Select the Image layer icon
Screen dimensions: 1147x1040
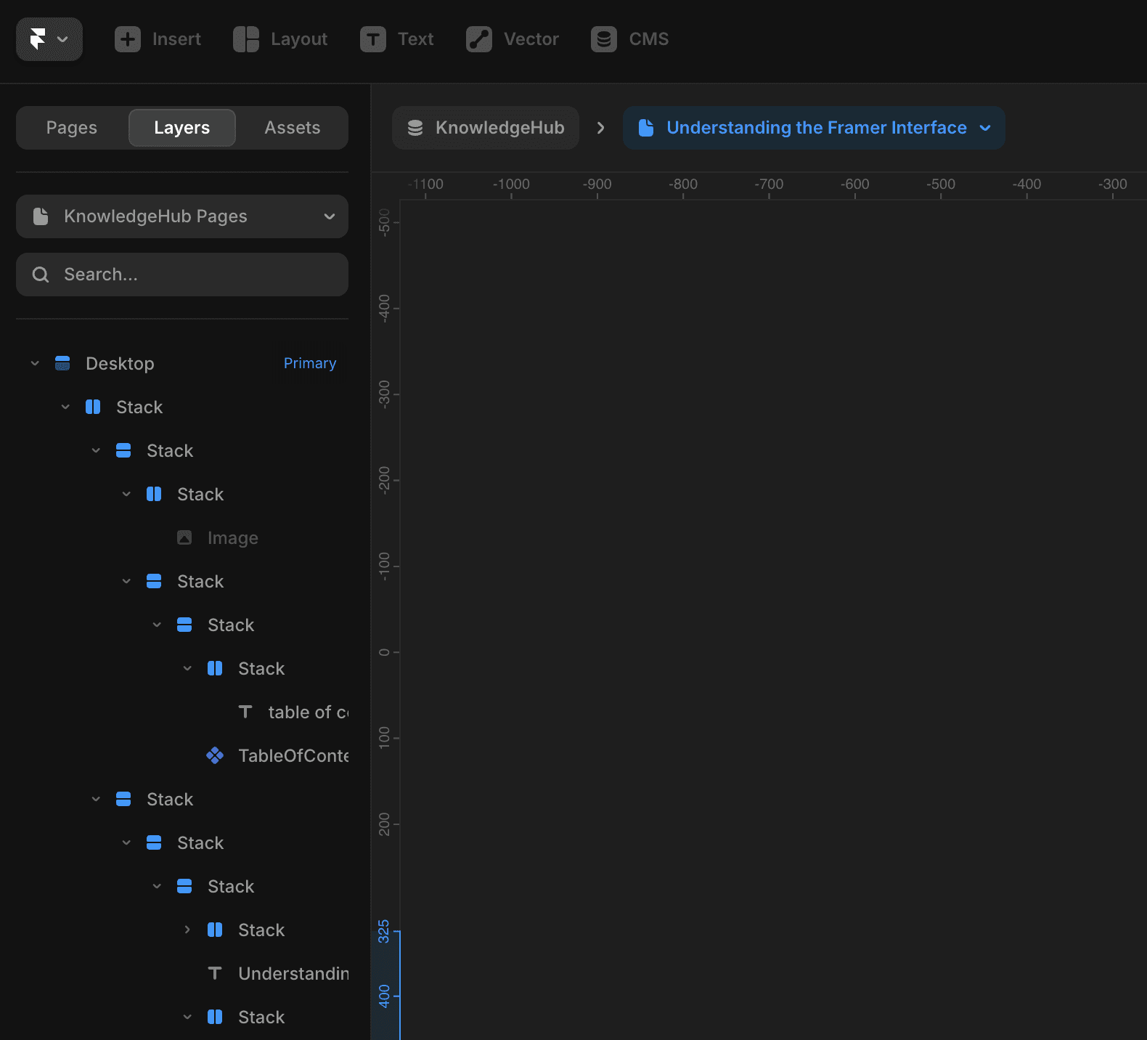184,537
